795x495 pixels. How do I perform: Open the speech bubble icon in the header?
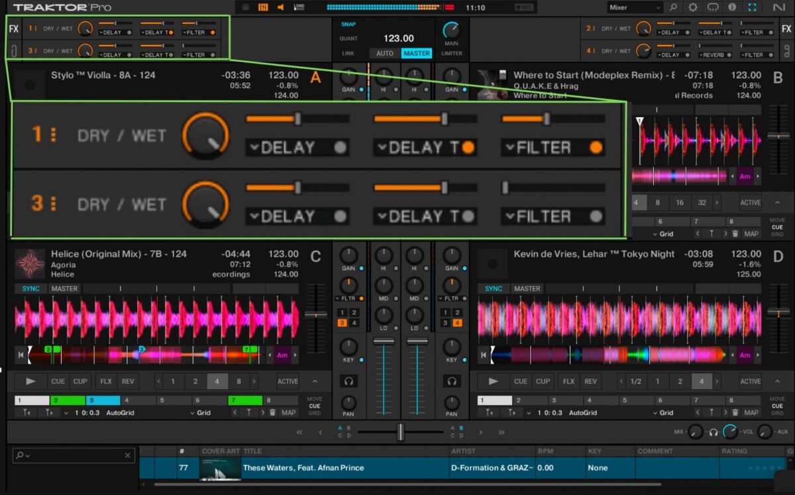(x=713, y=7)
